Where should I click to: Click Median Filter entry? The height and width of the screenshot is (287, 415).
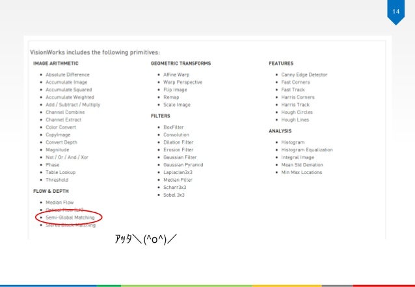pyautogui.click(x=178, y=180)
